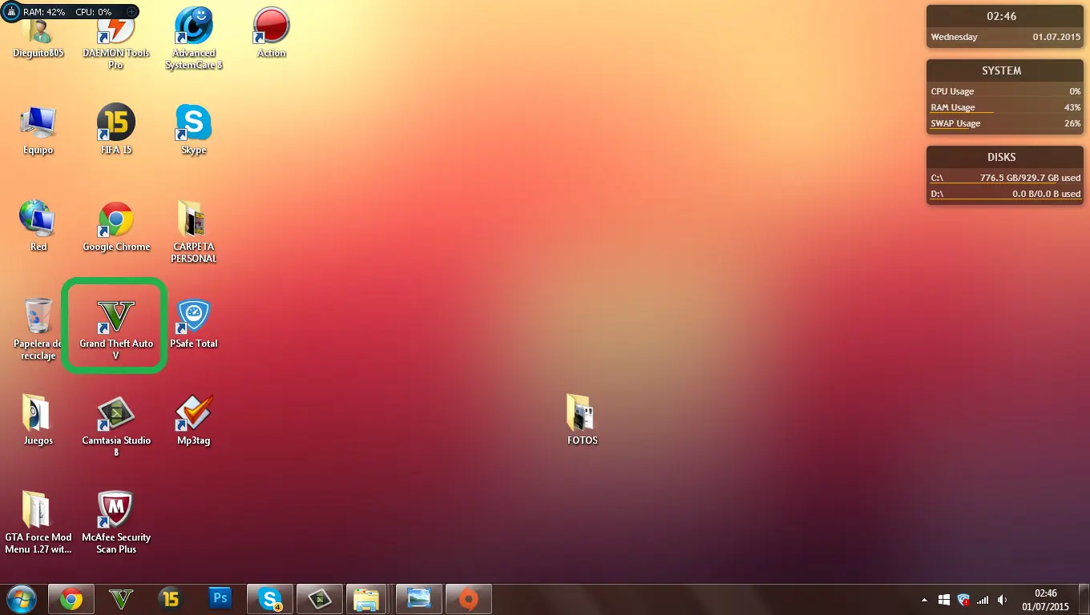Click the DISKS gadget header
The height and width of the screenshot is (615, 1090).
tap(1002, 157)
